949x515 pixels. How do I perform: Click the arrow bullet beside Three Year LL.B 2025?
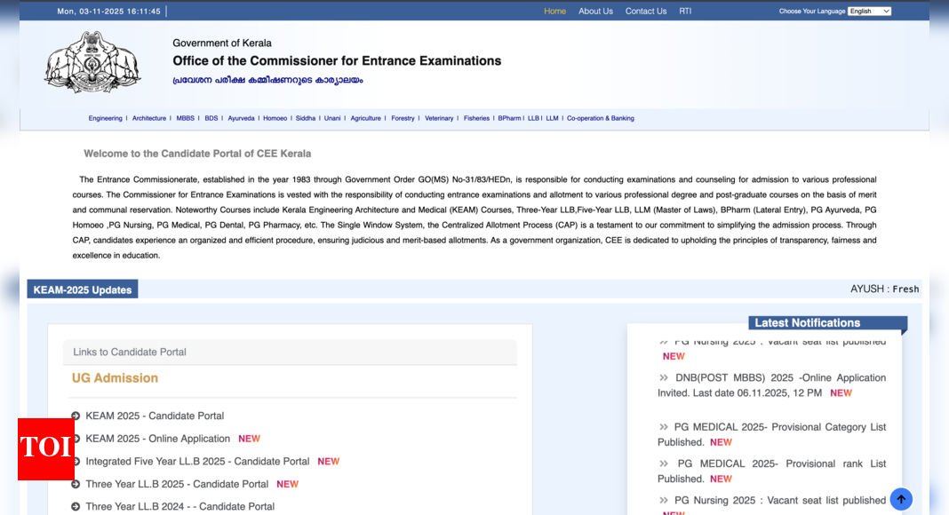coord(76,485)
